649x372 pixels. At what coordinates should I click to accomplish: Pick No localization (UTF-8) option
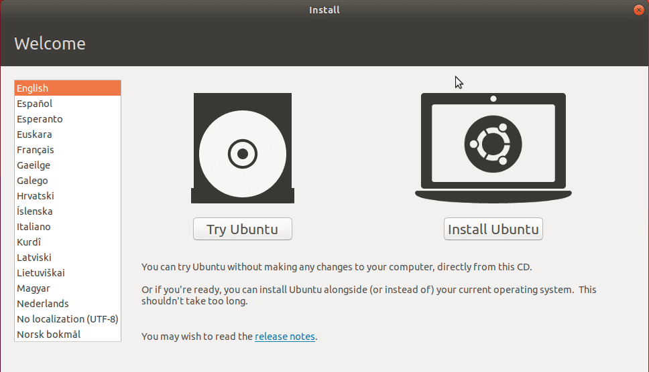coord(68,318)
